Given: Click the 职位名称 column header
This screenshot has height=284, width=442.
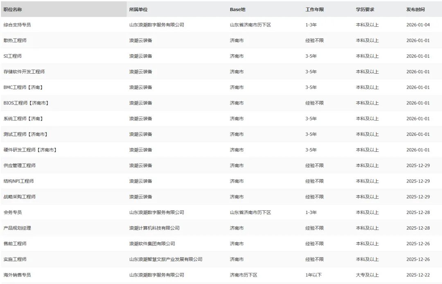Looking at the screenshot, I should (64, 9).
